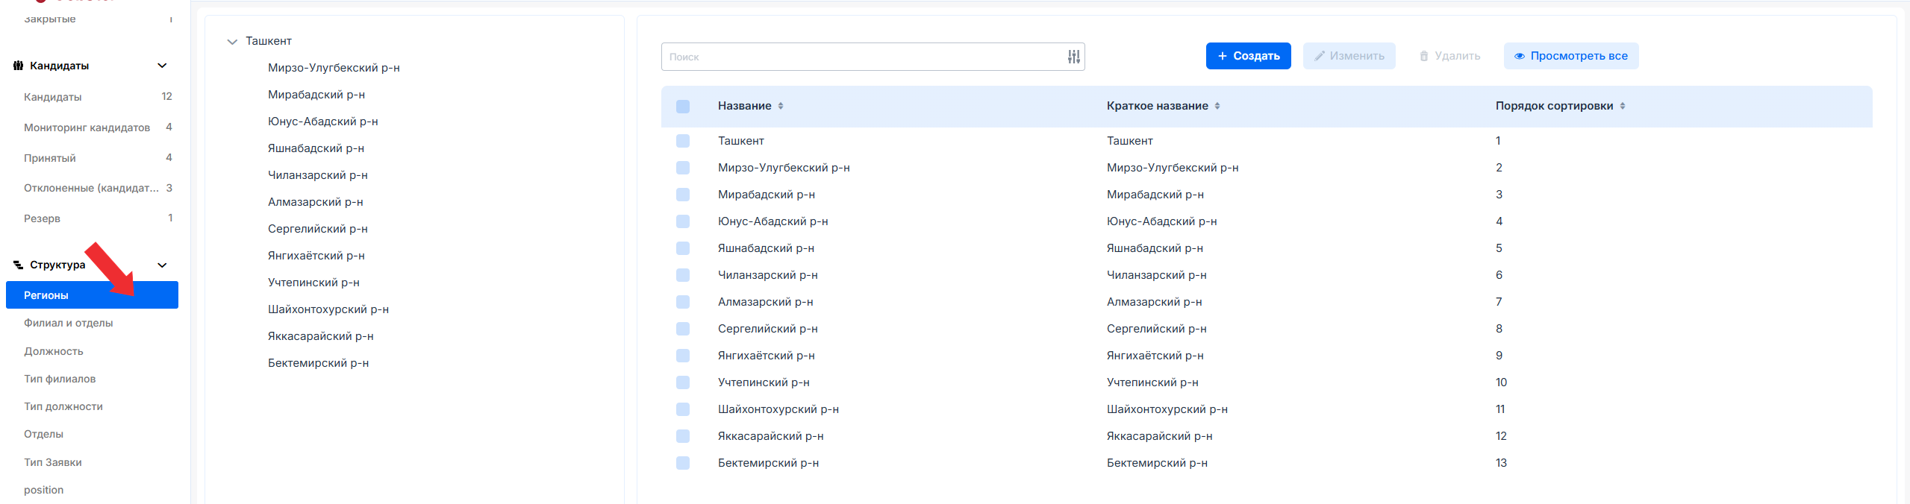This screenshot has width=1910, height=504.
Task: Select Ташкент root in region tree
Action: click(269, 41)
